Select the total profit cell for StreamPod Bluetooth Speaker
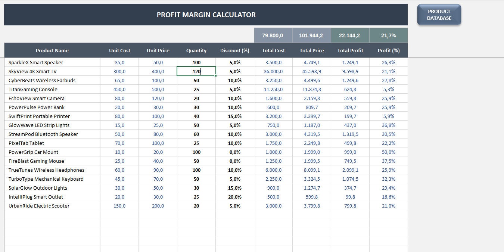 tap(349, 134)
